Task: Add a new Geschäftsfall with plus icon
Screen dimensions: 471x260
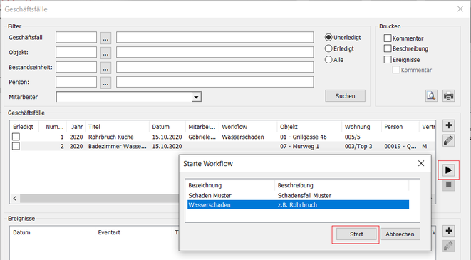Action: 449,125
